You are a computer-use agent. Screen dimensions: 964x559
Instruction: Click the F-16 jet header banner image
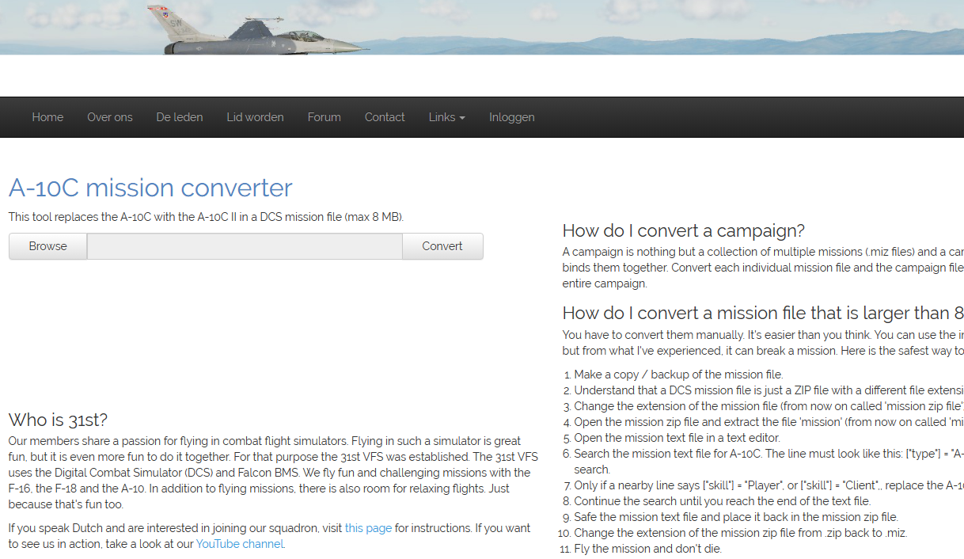click(x=482, y=27)
